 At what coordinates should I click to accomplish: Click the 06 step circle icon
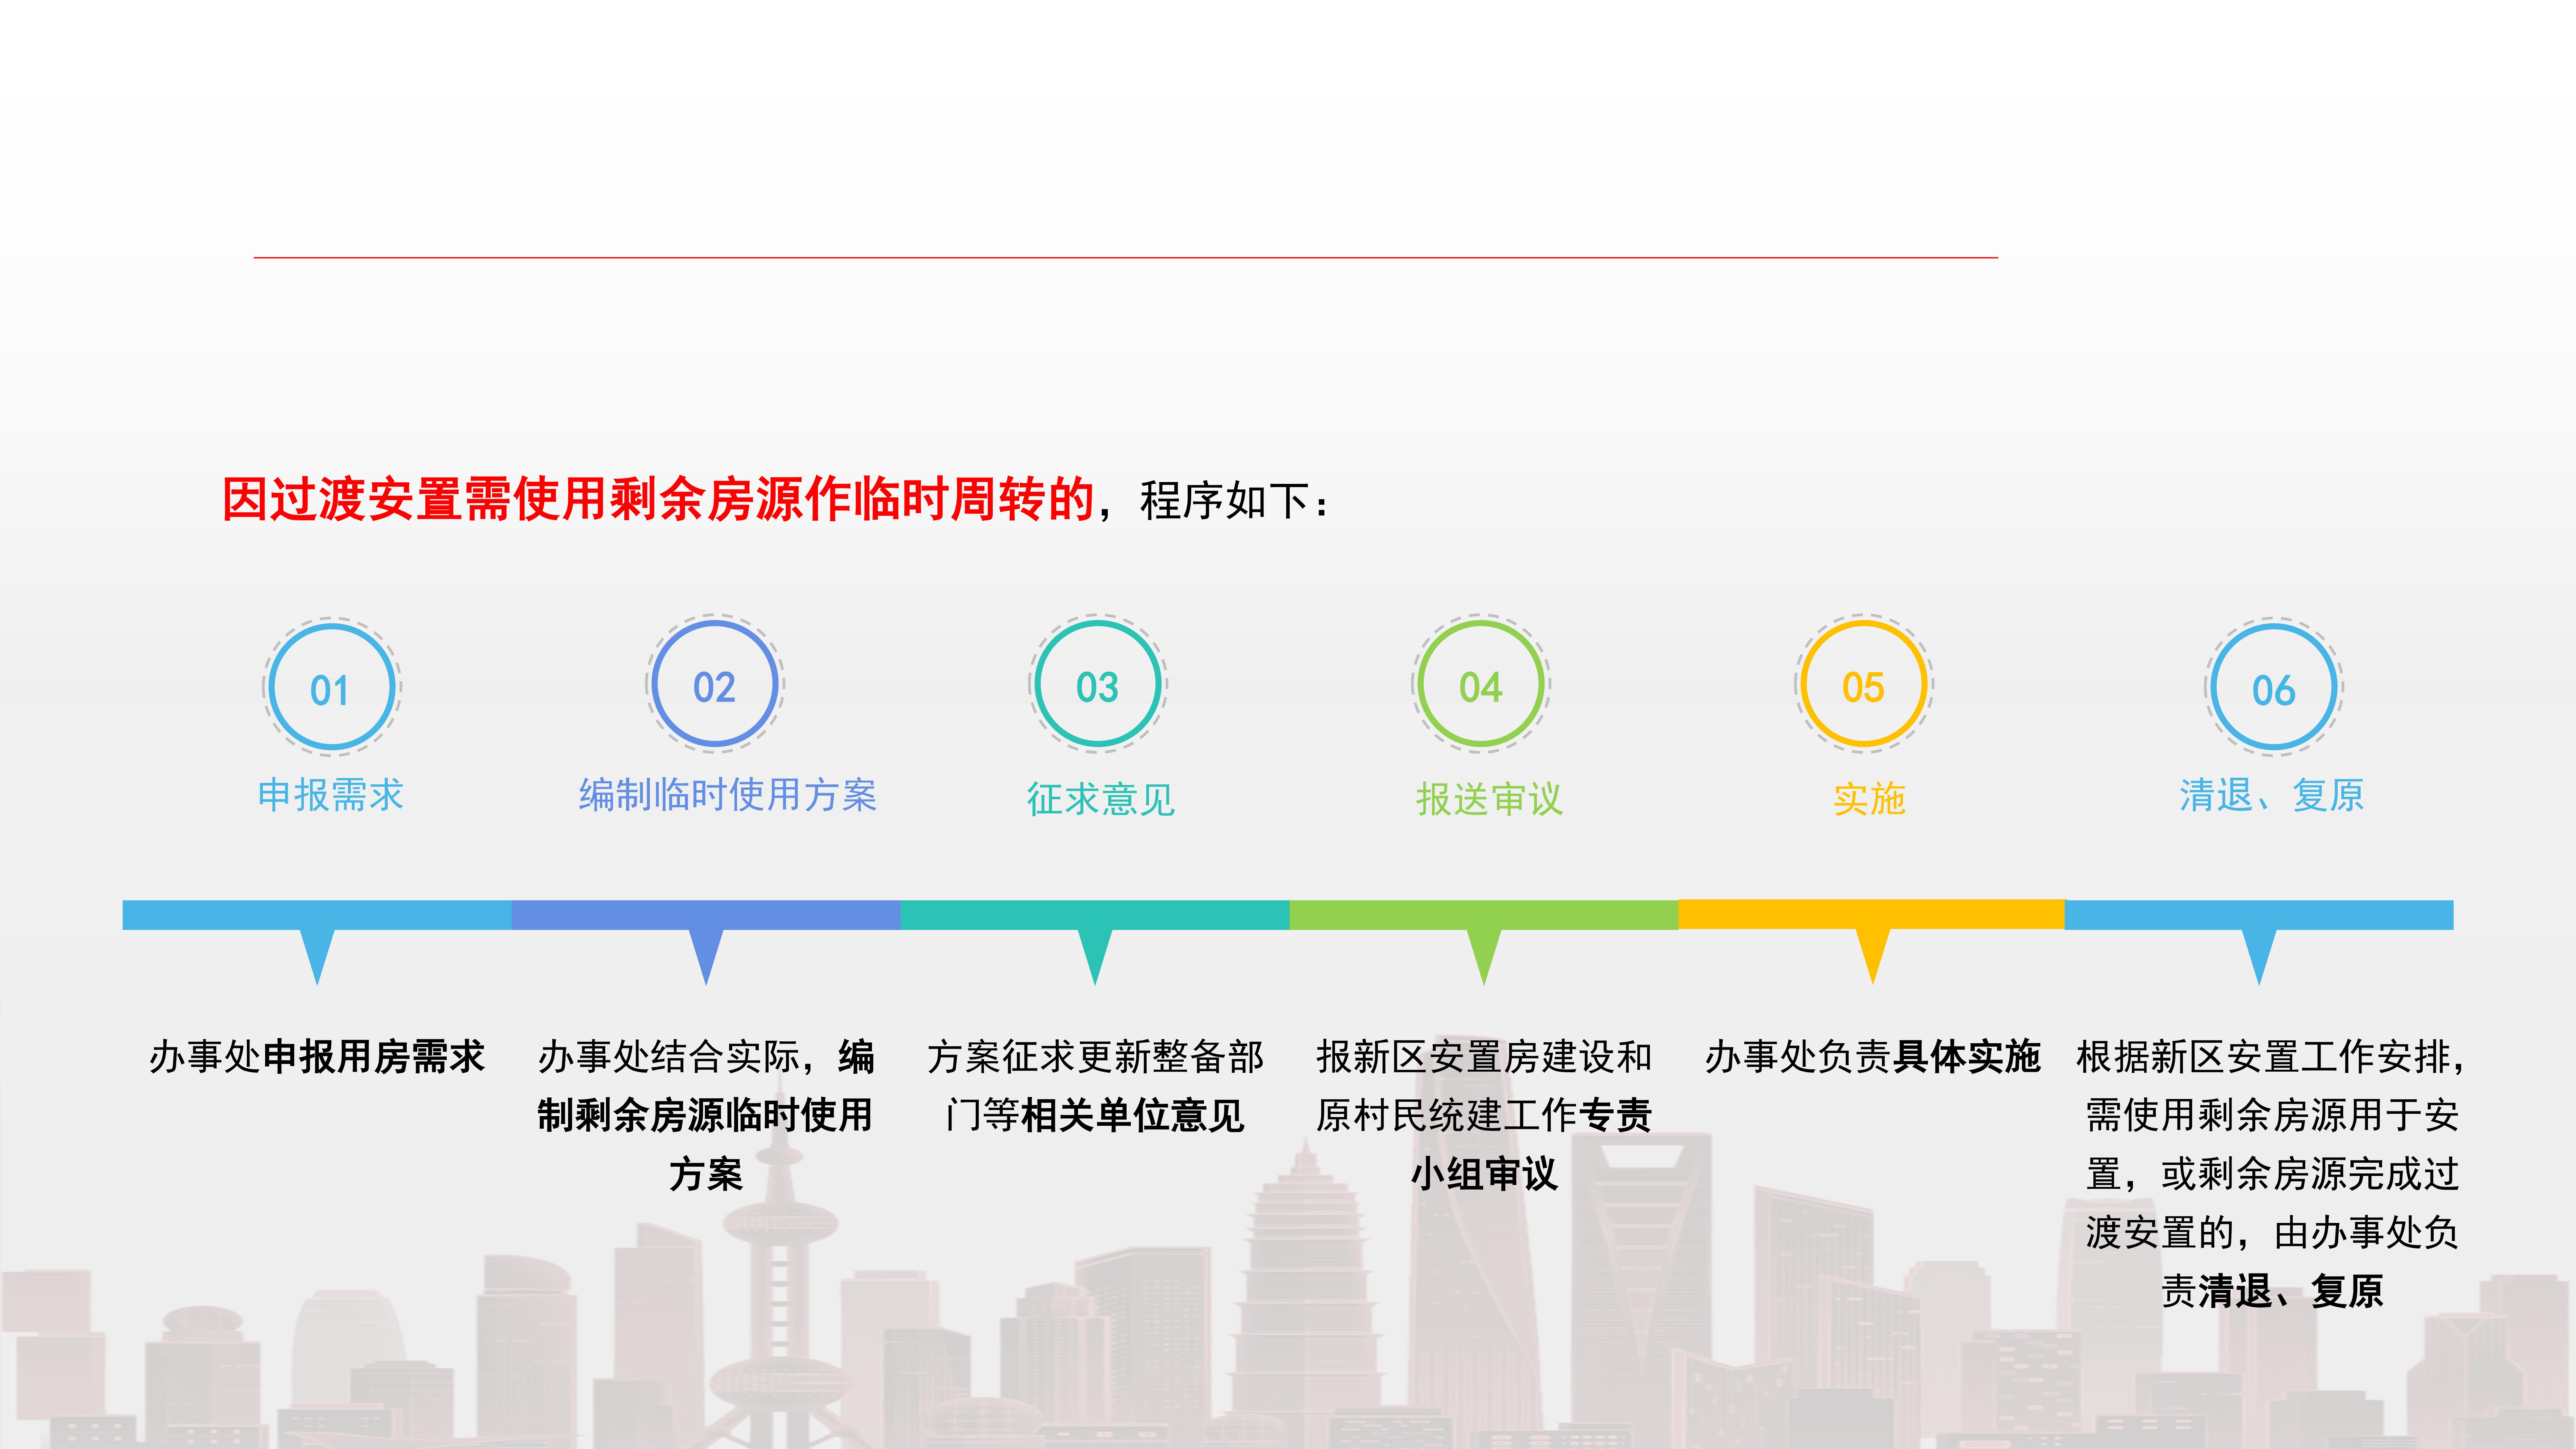(2274, 687)
